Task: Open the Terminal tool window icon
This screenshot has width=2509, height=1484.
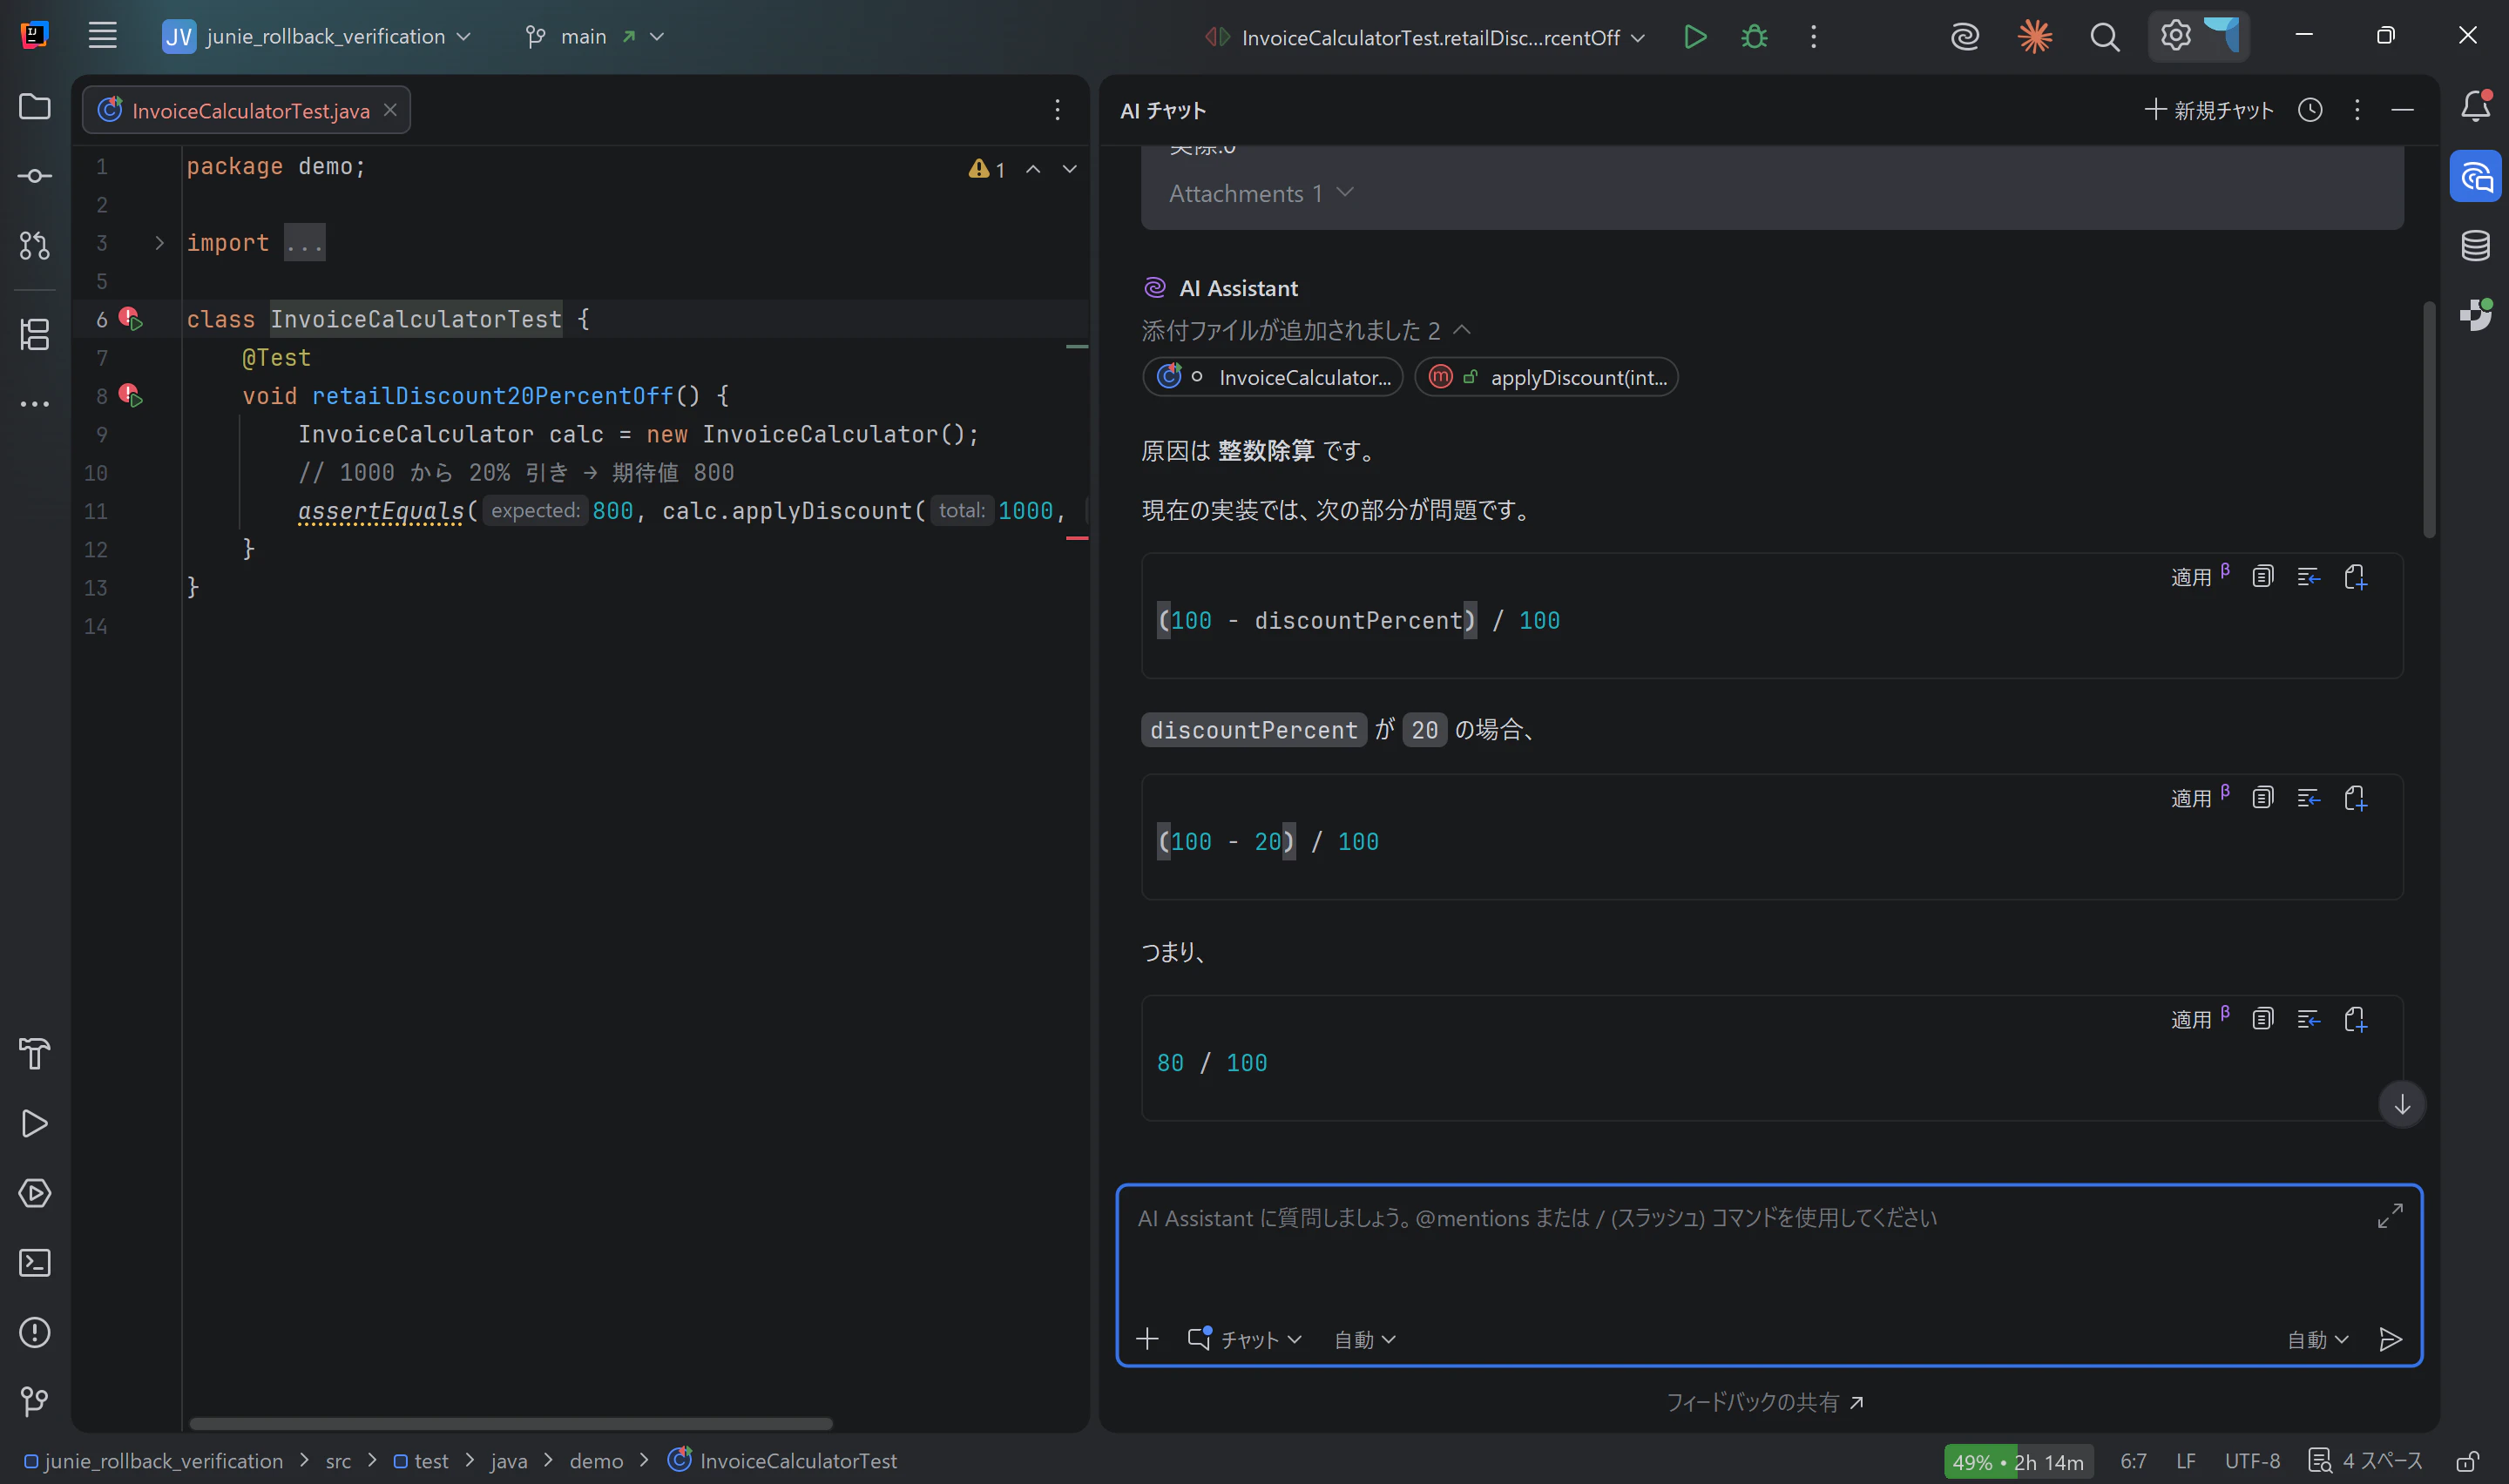Action: click(x=35, y=1263)
